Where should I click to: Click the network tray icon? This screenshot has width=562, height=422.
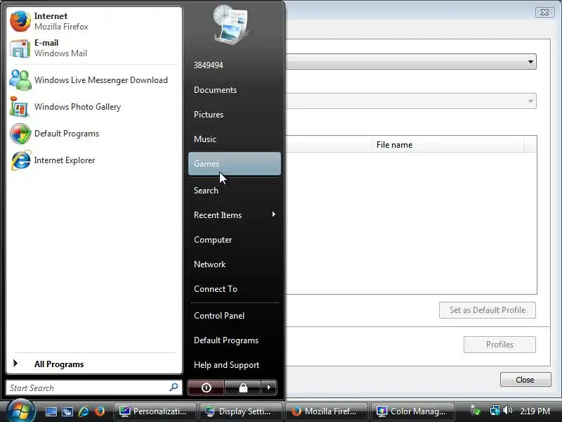(x=495, y=411)
